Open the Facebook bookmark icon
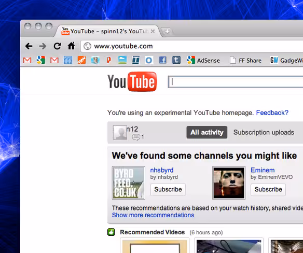 163,60
